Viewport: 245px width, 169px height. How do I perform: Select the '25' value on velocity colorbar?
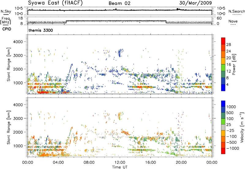pos(228,125)
